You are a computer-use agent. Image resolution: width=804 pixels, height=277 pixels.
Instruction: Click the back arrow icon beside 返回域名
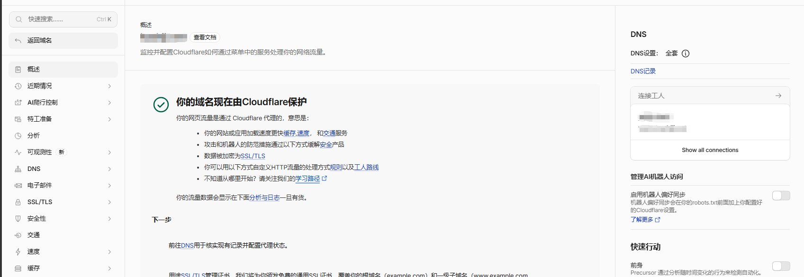[x=18, y=41]
